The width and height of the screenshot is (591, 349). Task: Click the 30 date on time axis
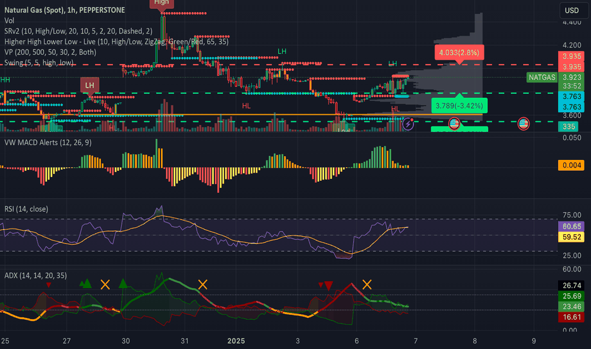[126, 341]
